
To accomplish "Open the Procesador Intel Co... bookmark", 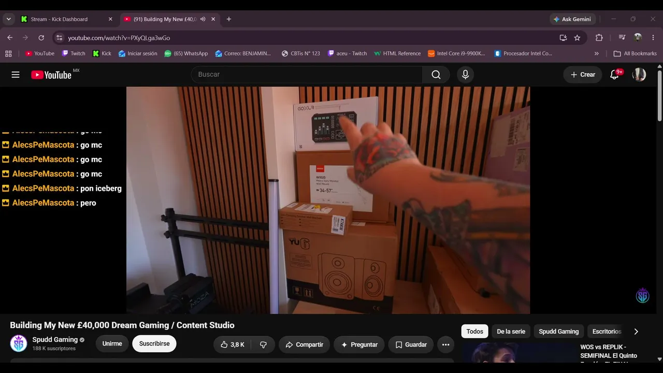I will coord(523,53).
